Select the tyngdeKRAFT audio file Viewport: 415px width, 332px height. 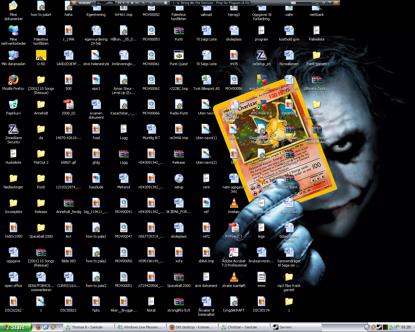(234, 304)
